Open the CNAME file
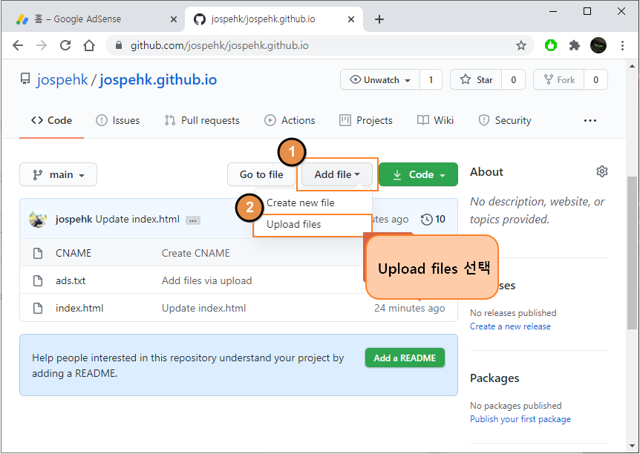 pyautogui.click(x=74, y=253)
